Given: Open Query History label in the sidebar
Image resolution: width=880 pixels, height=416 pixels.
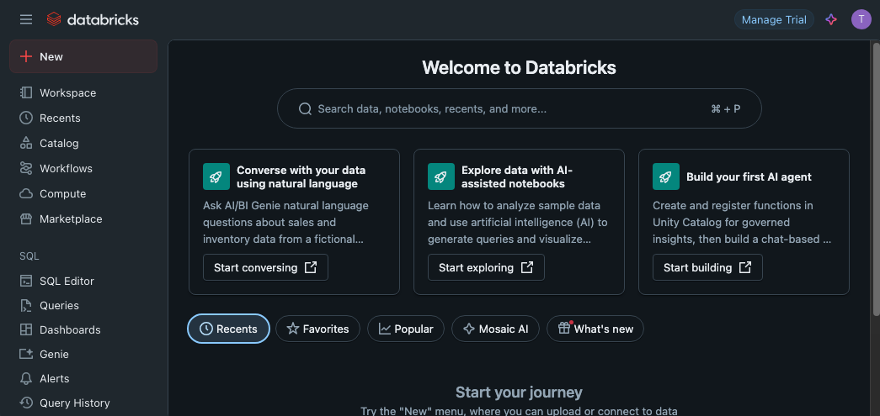Looking at the screenshot, I should pyautogui.click(x=75, y=403).
